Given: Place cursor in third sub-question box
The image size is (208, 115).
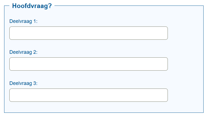Looking at the screenshot, I should point(89,95).
